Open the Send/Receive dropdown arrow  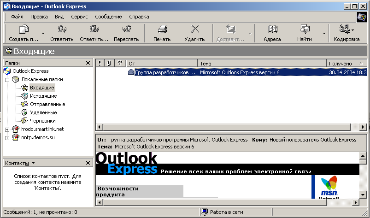tap(250, 33)
